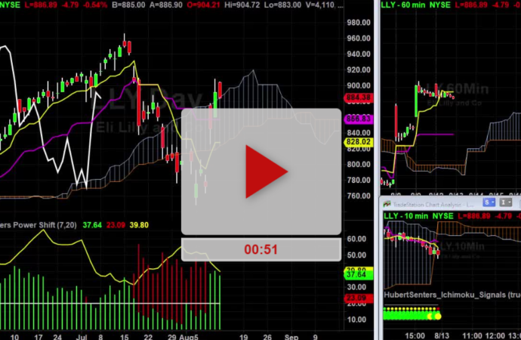Screen dimensions: 521x340
Task: Click the TradeStation Chart Analysis window icon
Action: [387, 204]
